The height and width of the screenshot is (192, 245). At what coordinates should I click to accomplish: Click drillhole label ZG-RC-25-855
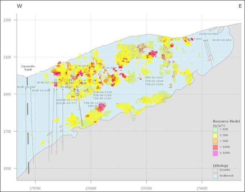(x=221, y=40)
